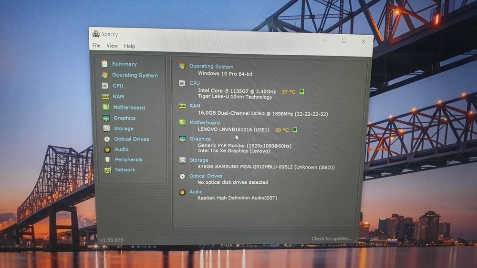This screenshot has height=268, width=477.
Task: Open the Storage heading link in summary
Action: click(x=198, y=160)
